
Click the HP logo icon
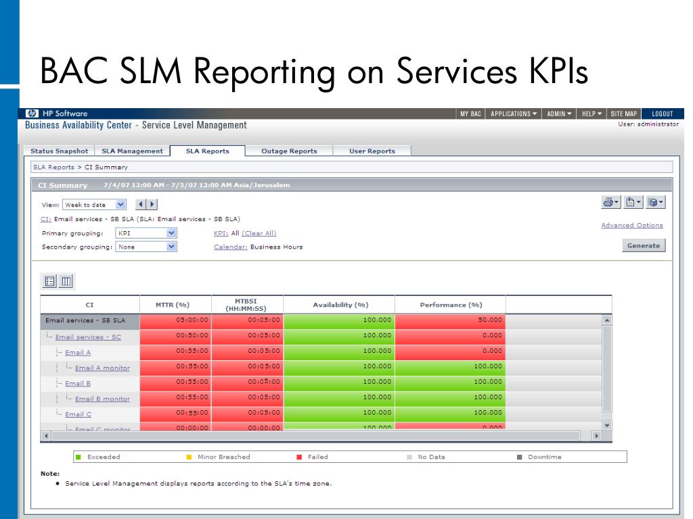[x=32, y=114]
